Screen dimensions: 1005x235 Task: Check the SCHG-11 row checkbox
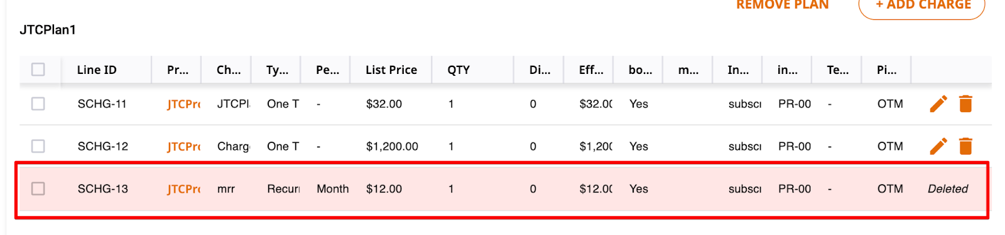[38, 103]
